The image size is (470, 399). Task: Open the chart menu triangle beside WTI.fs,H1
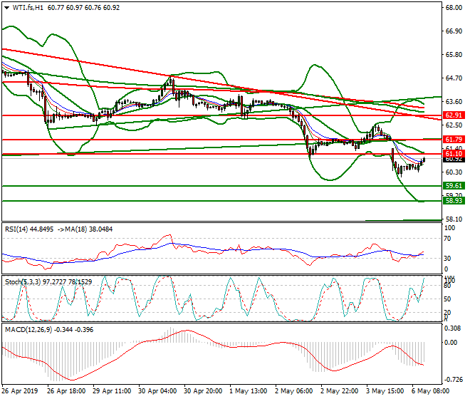point(6,8)
